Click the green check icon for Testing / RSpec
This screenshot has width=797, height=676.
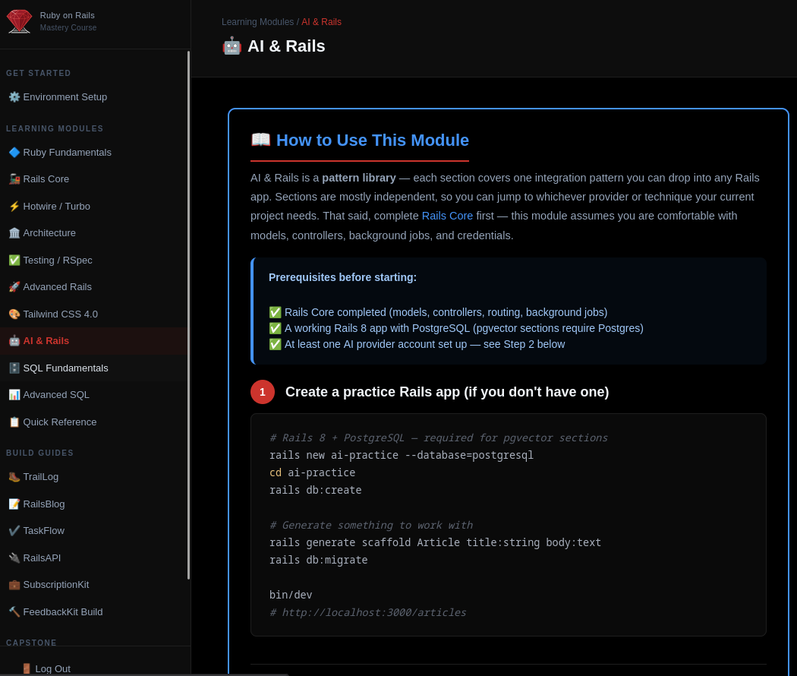tap(14, 260)
